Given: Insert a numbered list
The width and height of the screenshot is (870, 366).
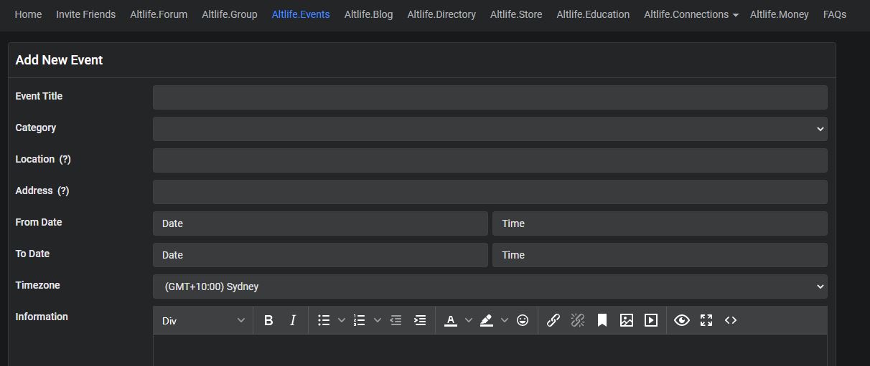Looking at the screenshot, I should (x=360, y=321).
